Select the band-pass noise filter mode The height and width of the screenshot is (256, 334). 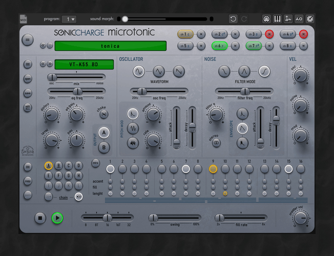point(244,71)
